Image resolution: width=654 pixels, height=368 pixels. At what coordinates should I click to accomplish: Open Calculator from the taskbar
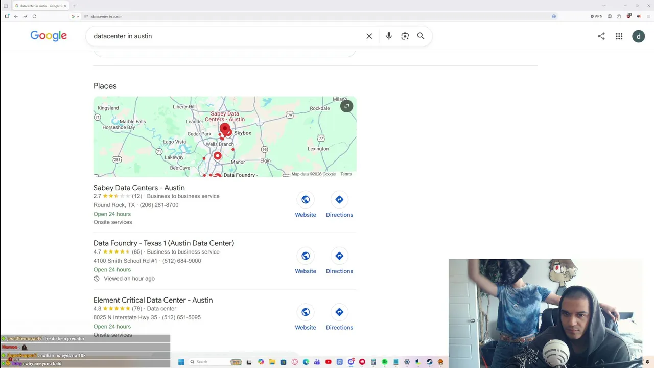(x=373, y=362)
